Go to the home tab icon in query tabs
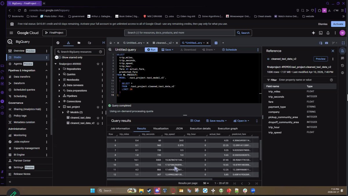 click(110, 43)
